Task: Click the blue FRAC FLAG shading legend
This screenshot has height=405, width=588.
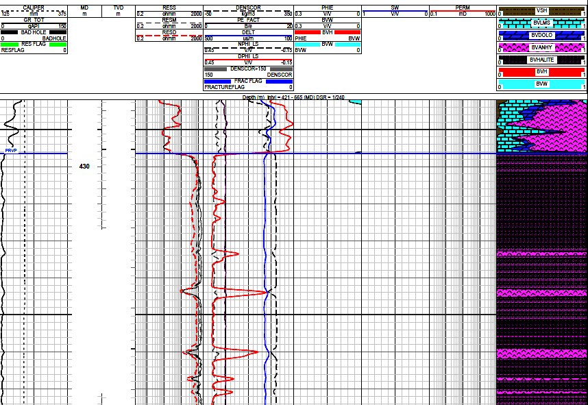Action: point(248,81)
